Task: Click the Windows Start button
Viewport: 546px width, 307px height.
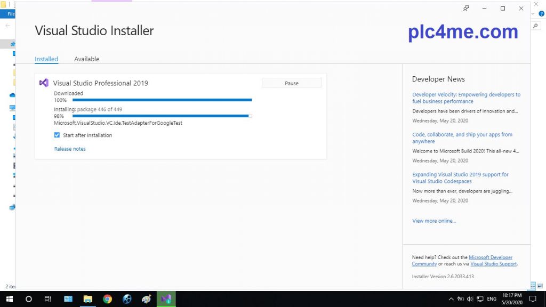Action: (9, 299)
